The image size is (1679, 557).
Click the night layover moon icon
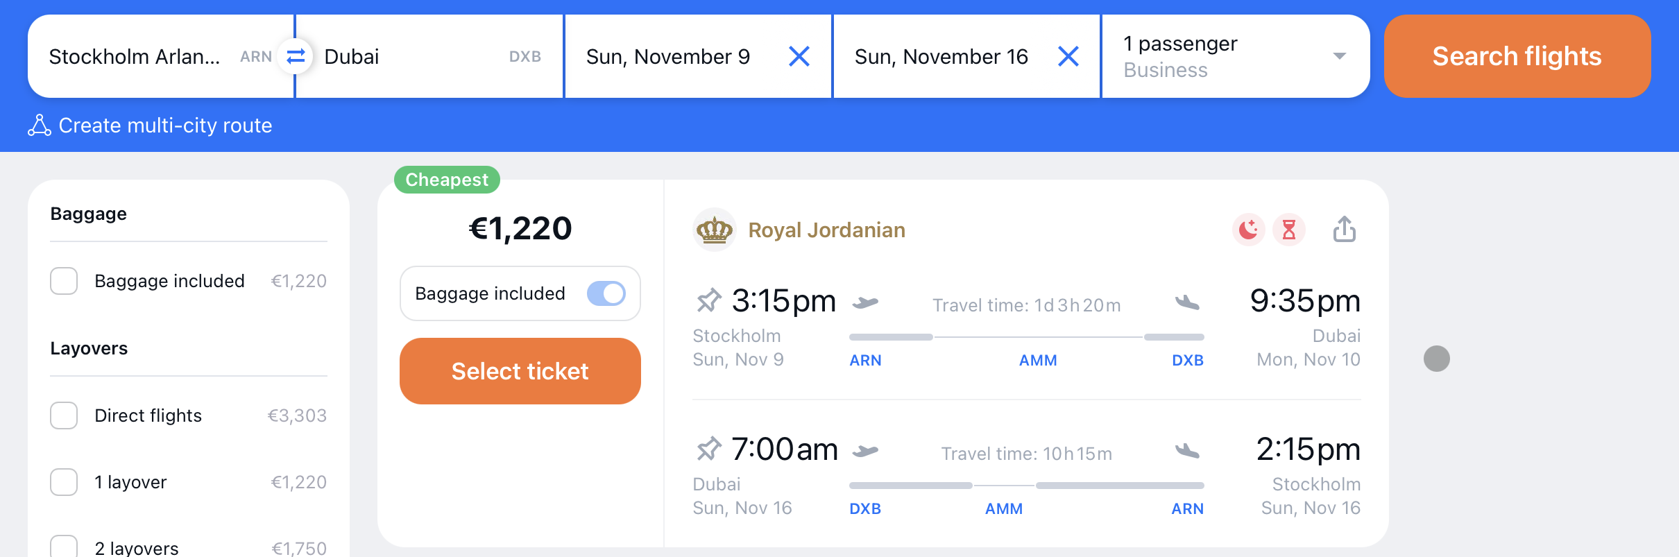(x=1249, y=229)
